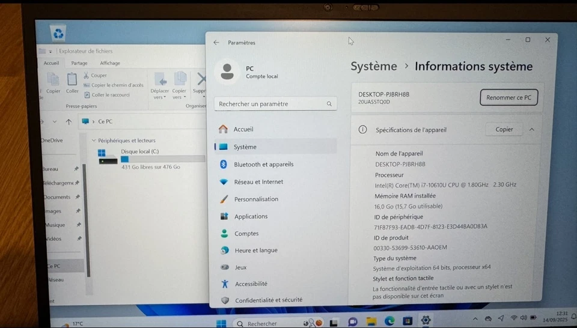Open the chat app on taskbar
The image size is (577, 328).
(353, 322)
